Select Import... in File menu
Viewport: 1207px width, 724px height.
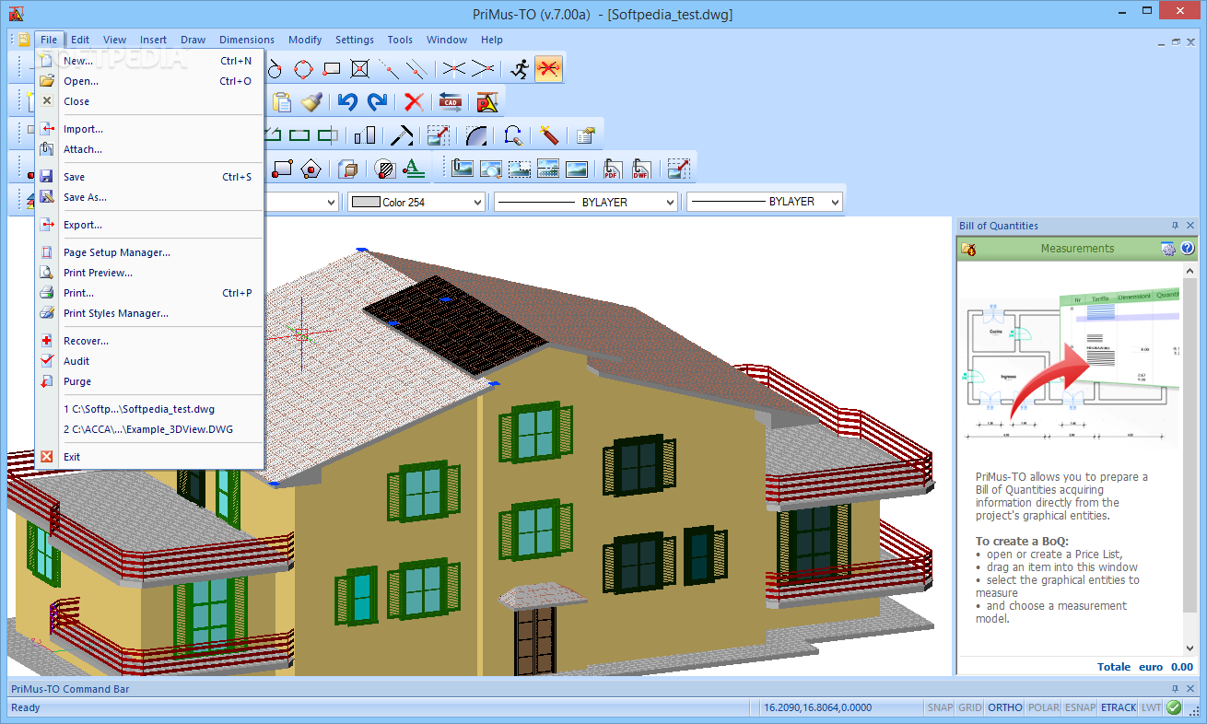(150, 129)
